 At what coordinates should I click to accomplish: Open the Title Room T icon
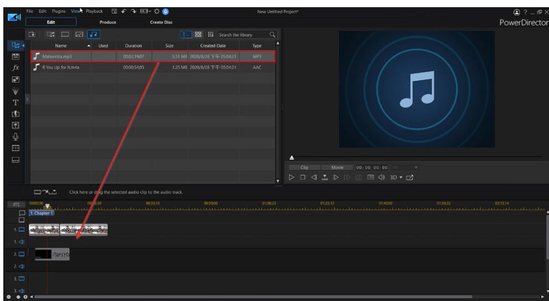16,102
